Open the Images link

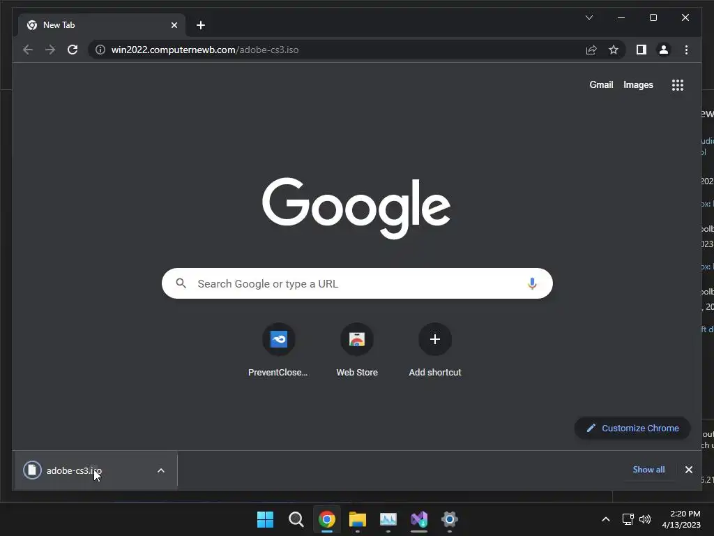tap(638, 84)
